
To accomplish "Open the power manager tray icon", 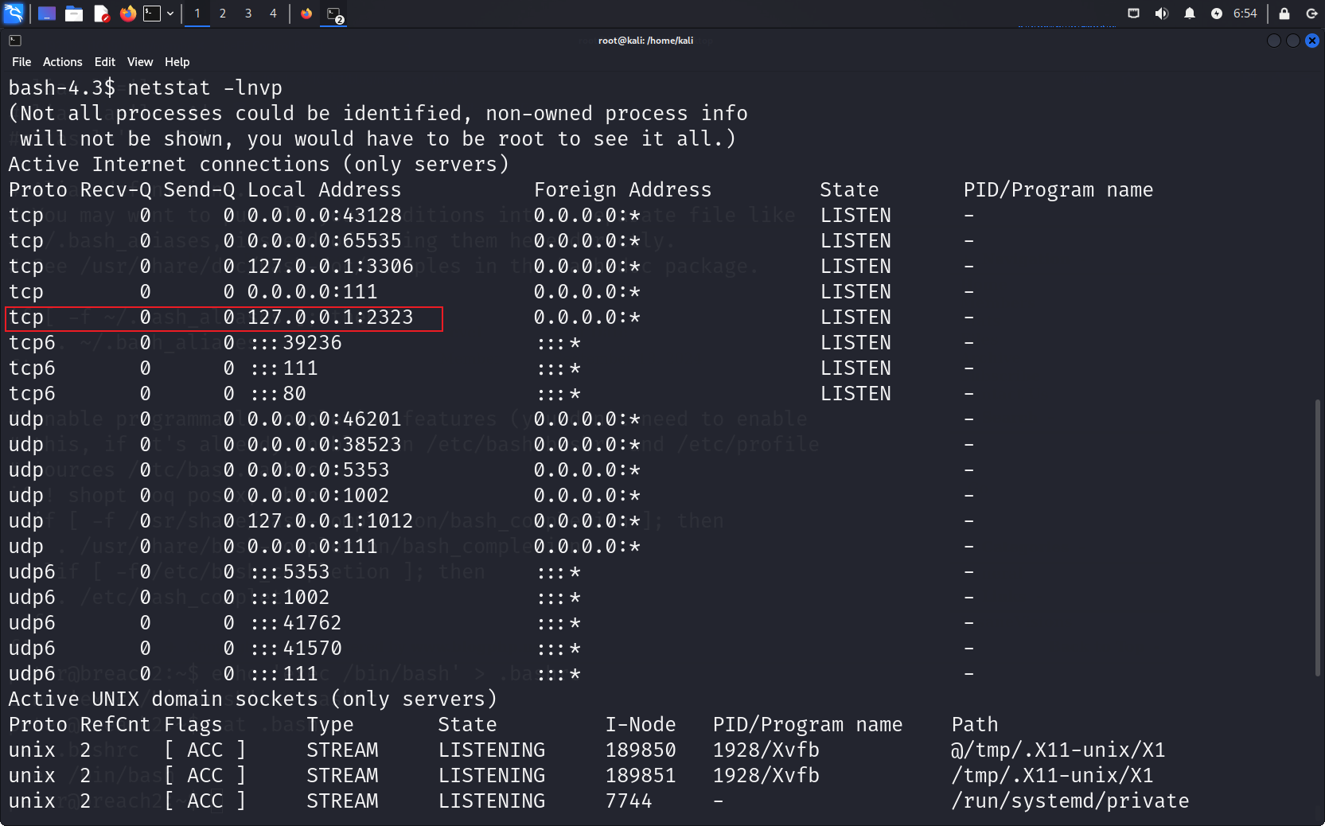I will click(x=1217, y=14).
